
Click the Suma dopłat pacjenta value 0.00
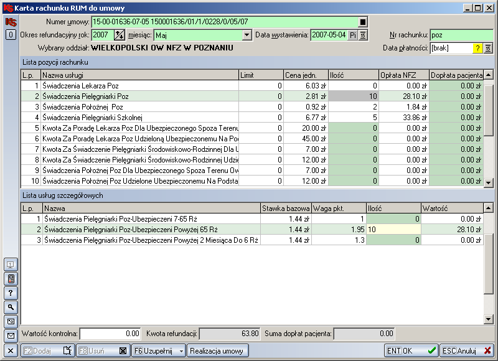pyautogui.click(x=364, y=334)
